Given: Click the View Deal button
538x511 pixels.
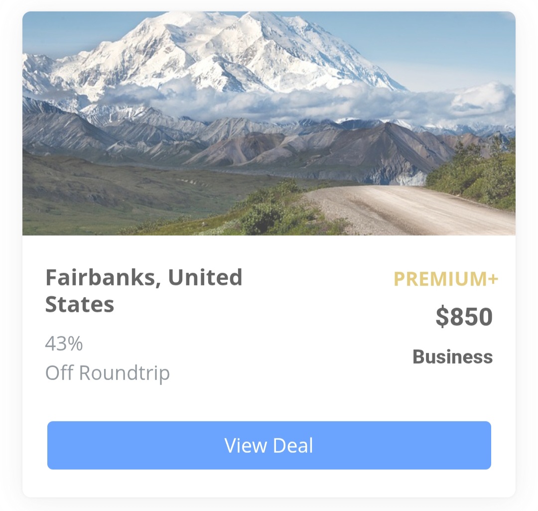Looking at the screenshot, I should click(x=269, y=445).
